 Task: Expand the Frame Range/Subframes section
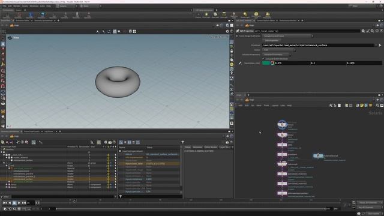[x=237, y=36]
